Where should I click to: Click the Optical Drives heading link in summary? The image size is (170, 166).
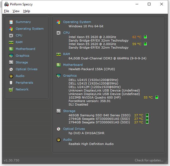pyautogui.click(x=74, y=129)
